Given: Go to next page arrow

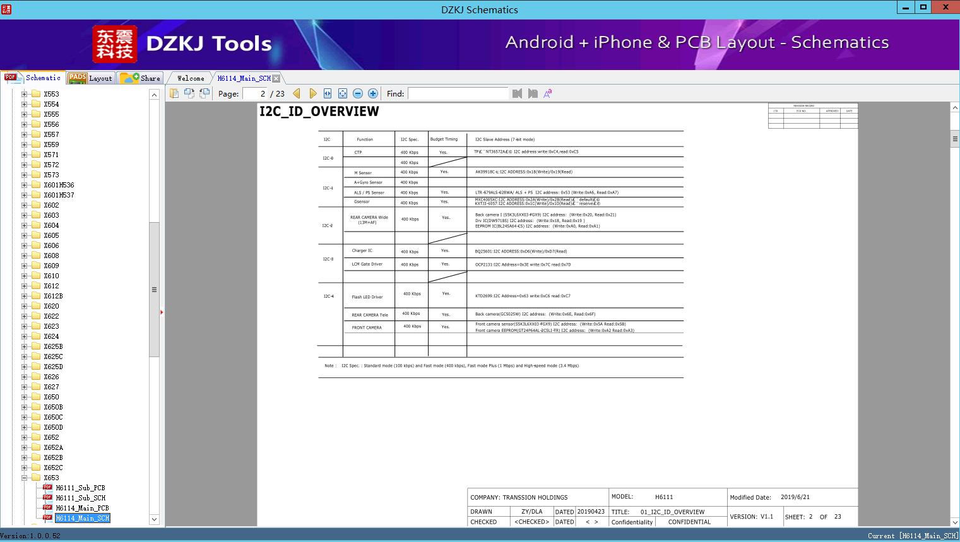Looking at the screenshot, I should point(312,93).
